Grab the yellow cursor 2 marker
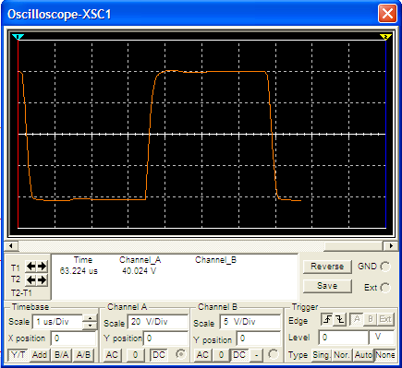Viewport: 402px width, 368px height. point(385,37)
